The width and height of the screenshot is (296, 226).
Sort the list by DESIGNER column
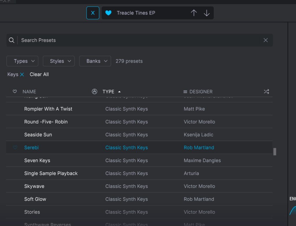pos(201,91)
